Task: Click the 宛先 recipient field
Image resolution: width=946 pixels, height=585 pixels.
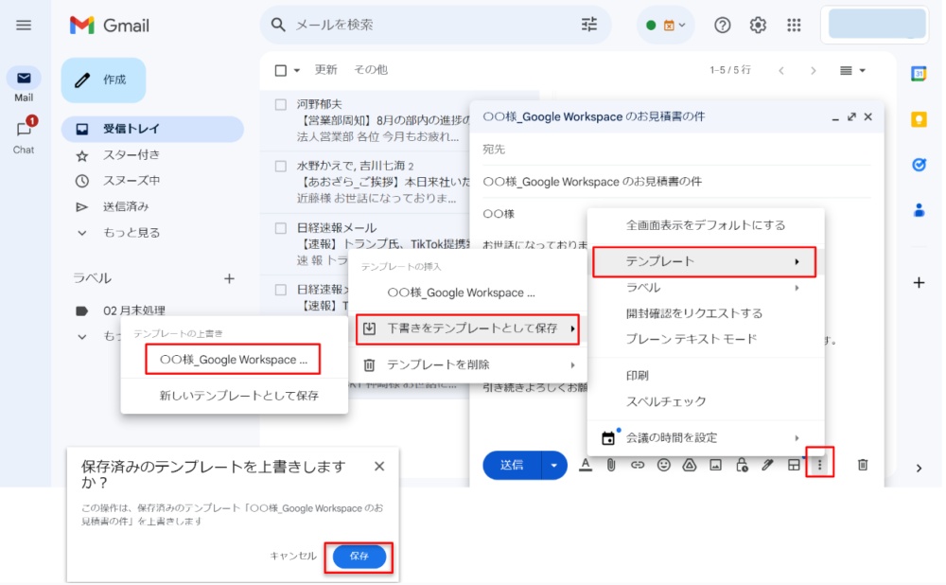Action: (x=676, y=150)
